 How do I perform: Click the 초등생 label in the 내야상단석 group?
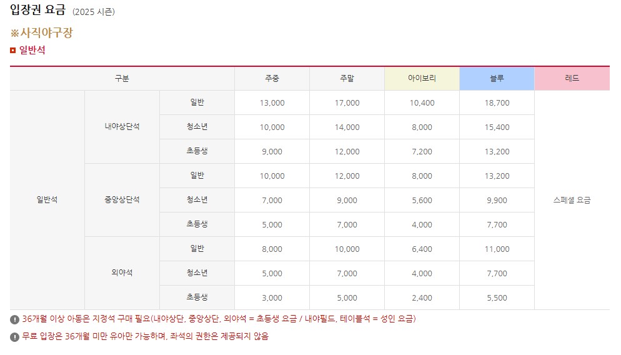(197, 151)
